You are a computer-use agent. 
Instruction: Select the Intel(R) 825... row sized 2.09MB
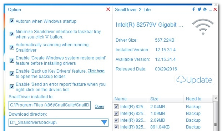coord(163,120)
